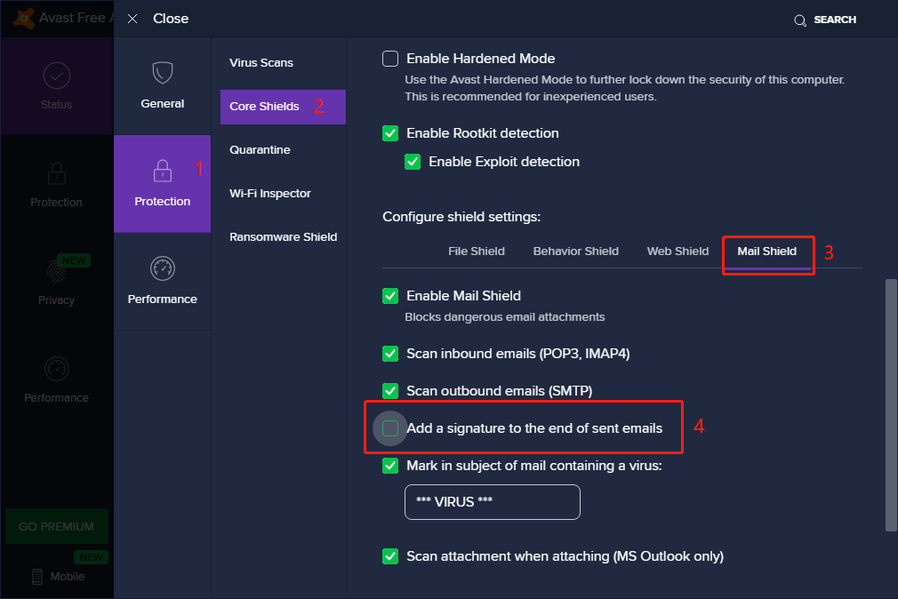898x599 pixels.
Task: Close the settings screen
Action: click(132, 18)
